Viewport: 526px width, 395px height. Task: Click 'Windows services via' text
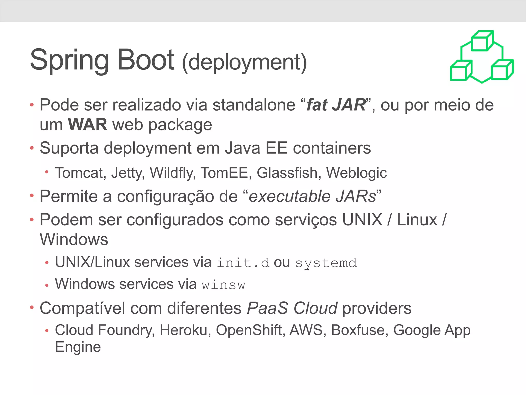[126, 284]
